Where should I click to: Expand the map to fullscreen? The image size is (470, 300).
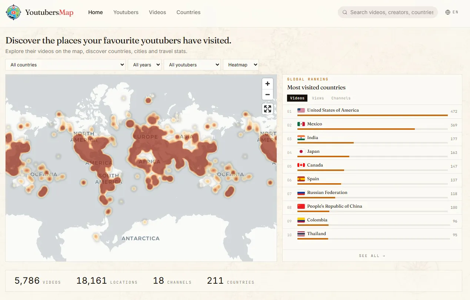tap(267, 109)
